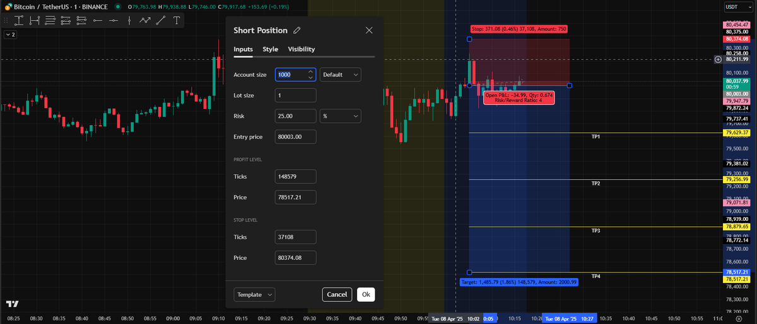757x324 pixels.
Task: Click the pencil icon beside Short Position
Action: (296, 30)
